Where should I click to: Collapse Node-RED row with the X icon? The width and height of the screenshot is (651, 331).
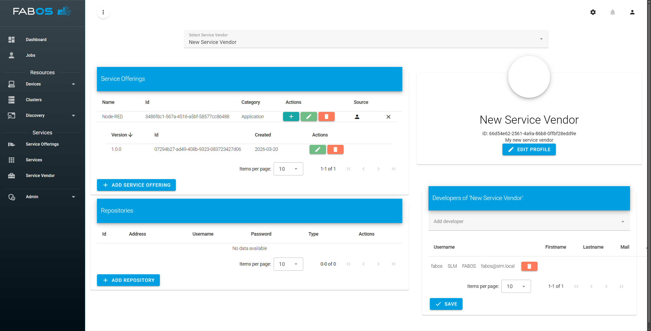[388, 117]
